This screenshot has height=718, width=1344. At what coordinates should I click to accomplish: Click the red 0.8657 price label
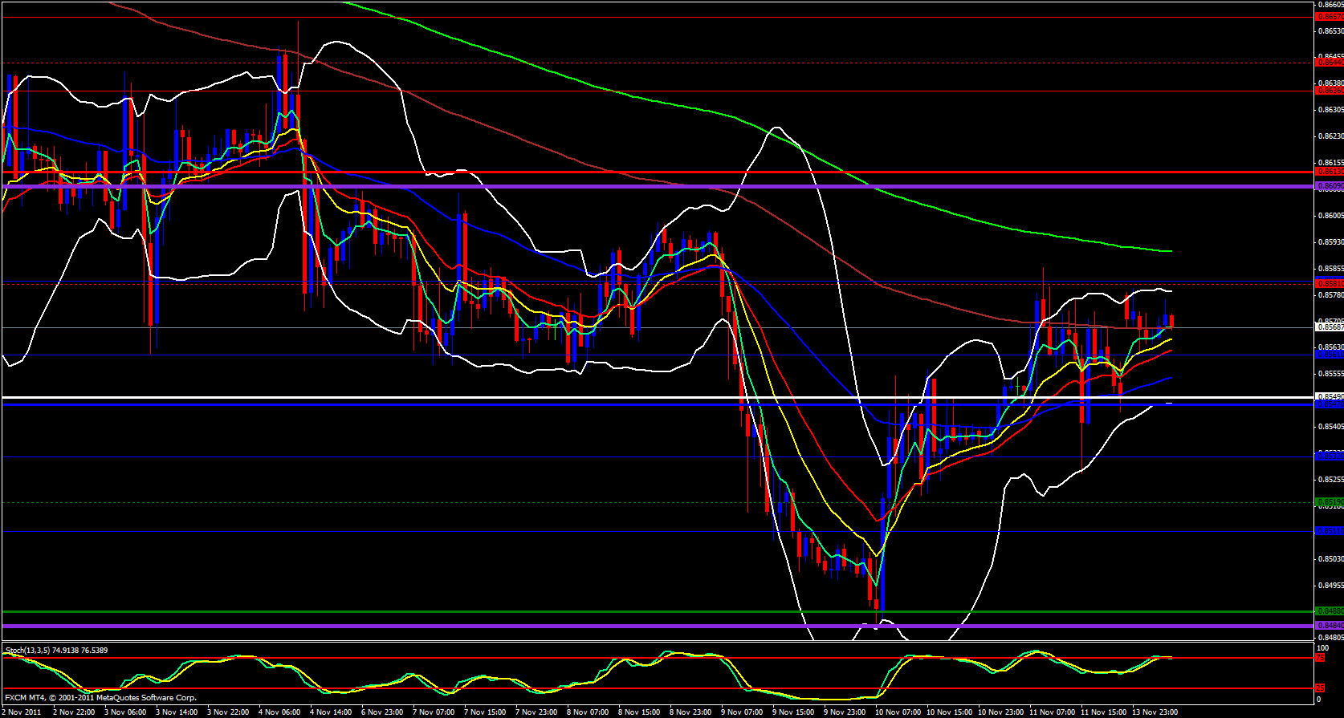click(1329, 16)
